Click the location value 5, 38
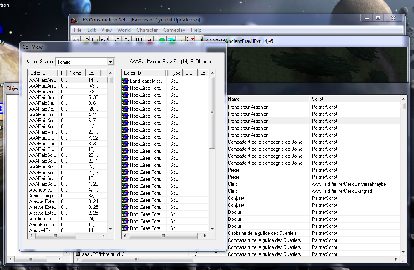Viewport: 414px width, 270px height. coord(93,97)
